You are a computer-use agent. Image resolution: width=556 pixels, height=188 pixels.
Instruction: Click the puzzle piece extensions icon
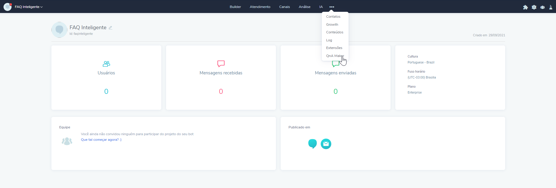[525, 7]
